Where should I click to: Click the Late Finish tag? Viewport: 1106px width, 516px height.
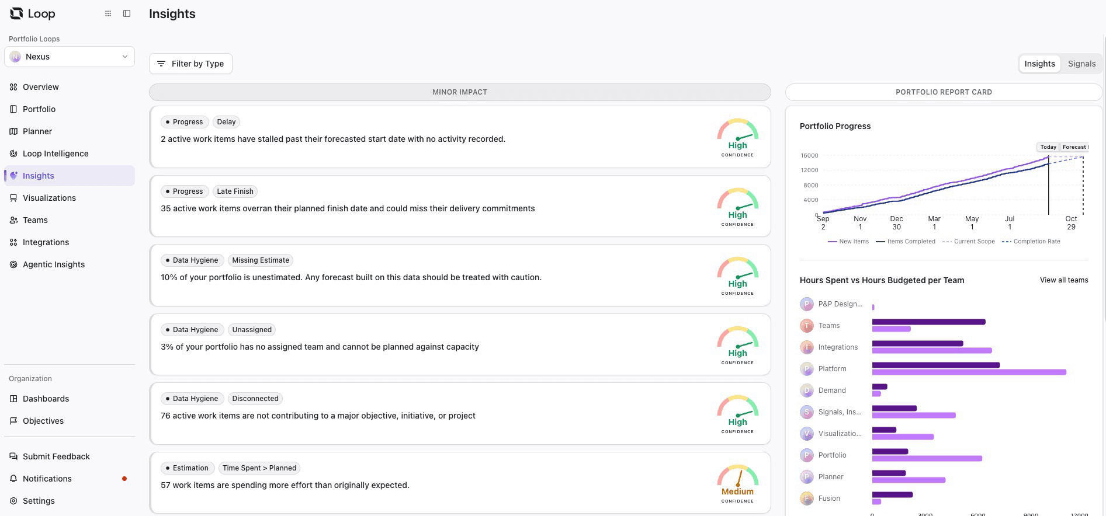coord(235,191)
